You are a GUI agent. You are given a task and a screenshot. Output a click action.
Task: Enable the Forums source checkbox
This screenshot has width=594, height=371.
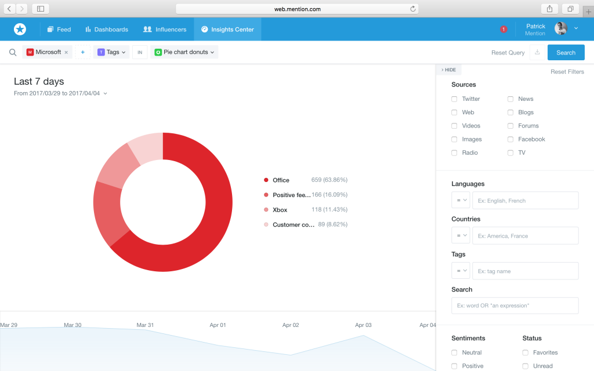(510, 126)
